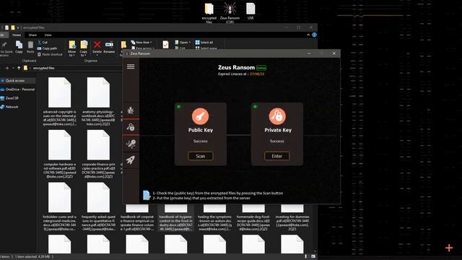
Task: Click the Properties checkmark icon
Action: click(x=165, y=45)
